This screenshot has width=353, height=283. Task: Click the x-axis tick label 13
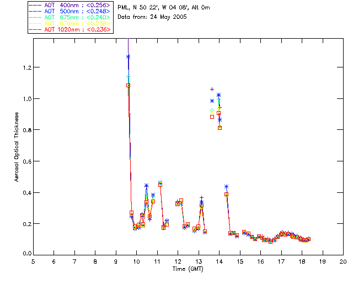pyautogui.click(x=199, y=261)
